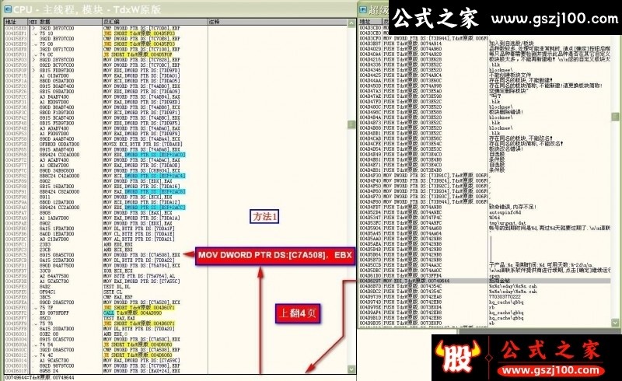622x381 pixels.
Task: Click the 地址 column header in right window
Action: (371, 22)
